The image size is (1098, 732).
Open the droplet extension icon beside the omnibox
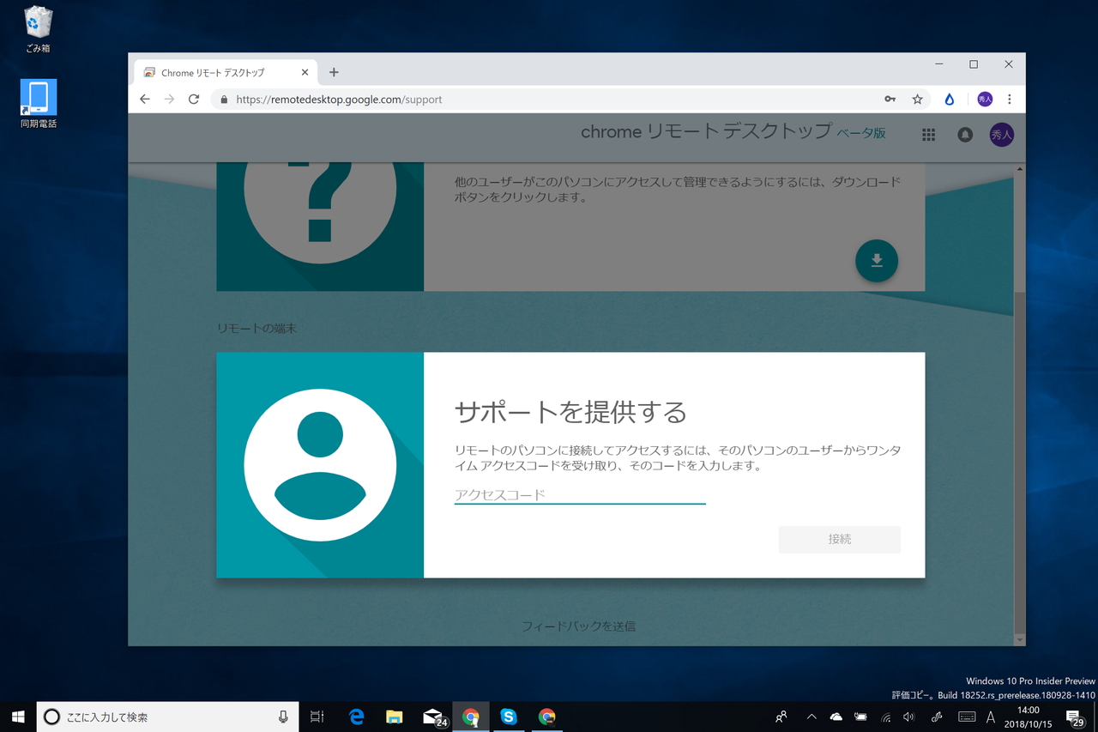pos(949,99)
